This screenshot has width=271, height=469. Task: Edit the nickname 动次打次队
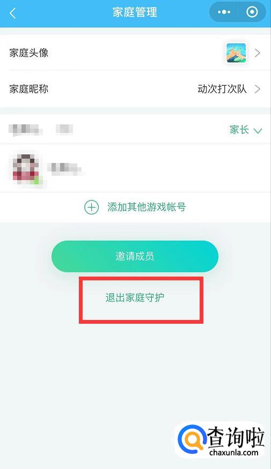pos(222,89)
